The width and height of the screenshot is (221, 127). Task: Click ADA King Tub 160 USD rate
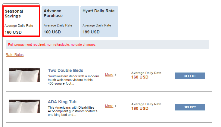click(140, 109)
